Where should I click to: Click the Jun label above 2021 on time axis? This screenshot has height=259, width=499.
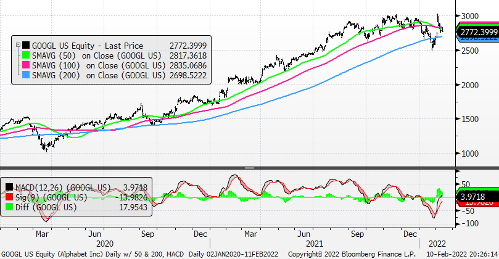click(303, 234)
